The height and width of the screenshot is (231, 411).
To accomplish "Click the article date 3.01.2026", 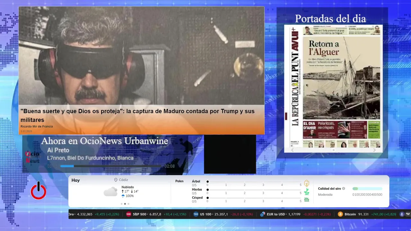I will 26,131.
